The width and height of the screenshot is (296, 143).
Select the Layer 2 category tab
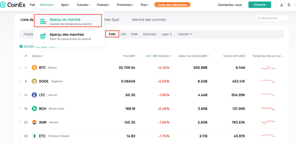[x=166, y=34]
